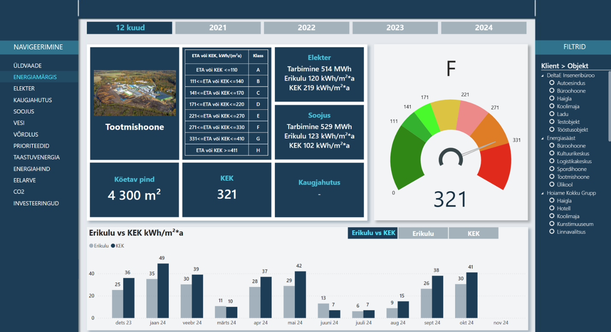Switch to the 2023 period tab
Viewport: 611px width, 332px height.
[395, 28]
